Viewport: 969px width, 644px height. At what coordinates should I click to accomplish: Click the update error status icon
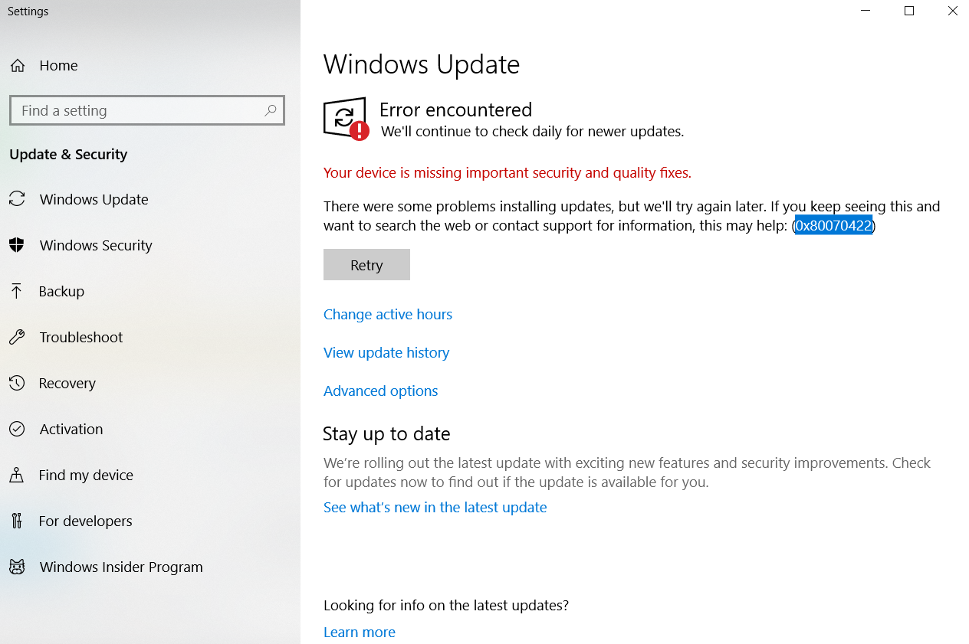pos(347,119)
